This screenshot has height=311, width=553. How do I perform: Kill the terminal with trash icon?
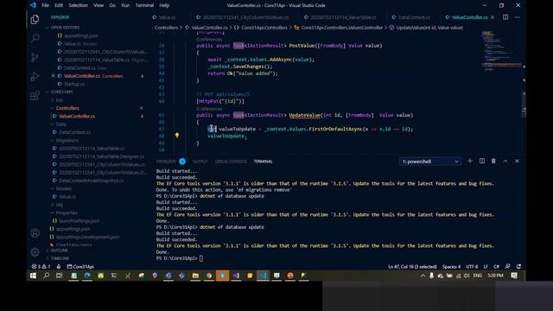(x=493, y=162)
